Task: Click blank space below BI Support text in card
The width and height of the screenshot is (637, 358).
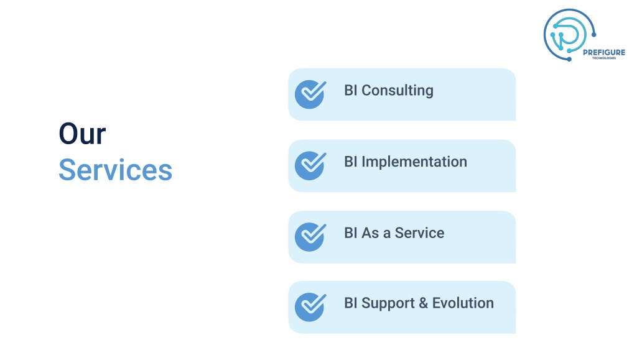Action: 419,323
